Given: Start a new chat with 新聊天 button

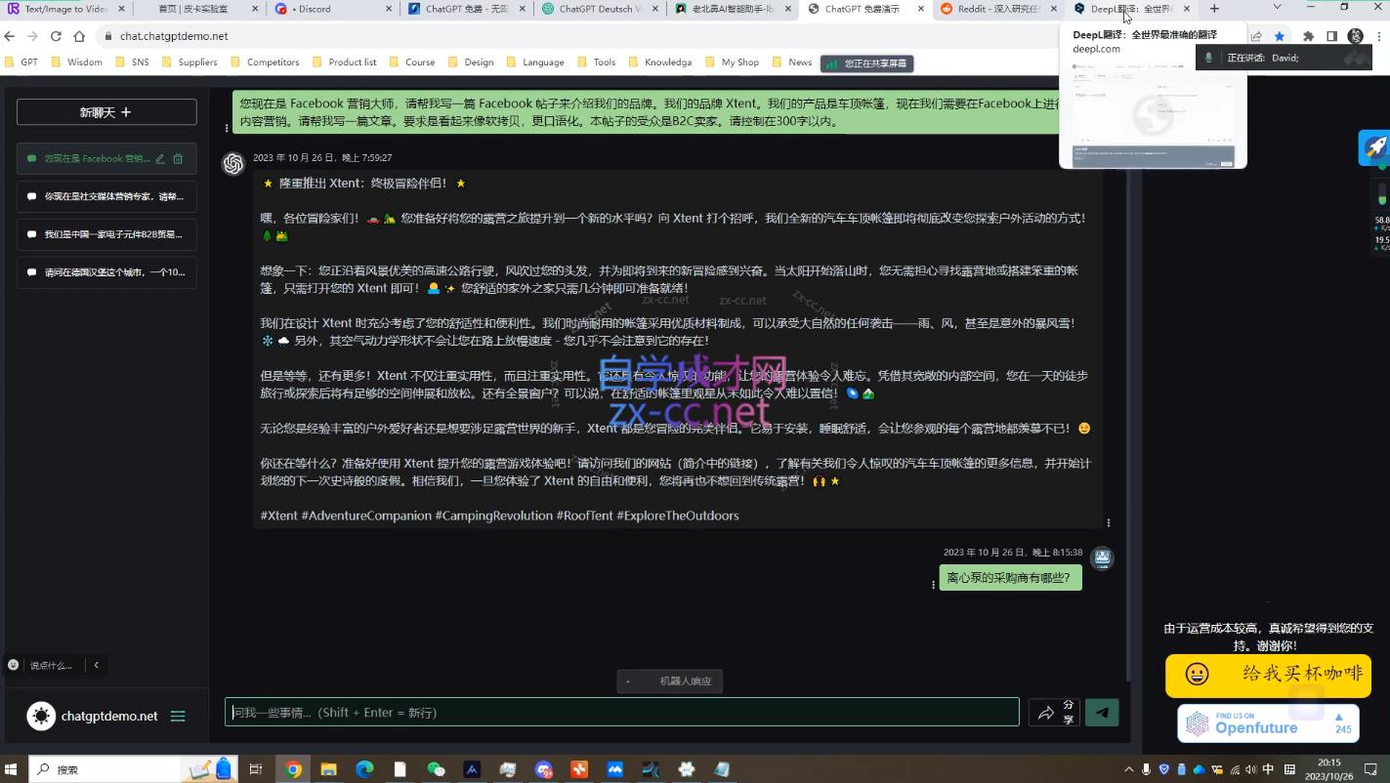Looking at the screenshot, I should coord(106,112).
